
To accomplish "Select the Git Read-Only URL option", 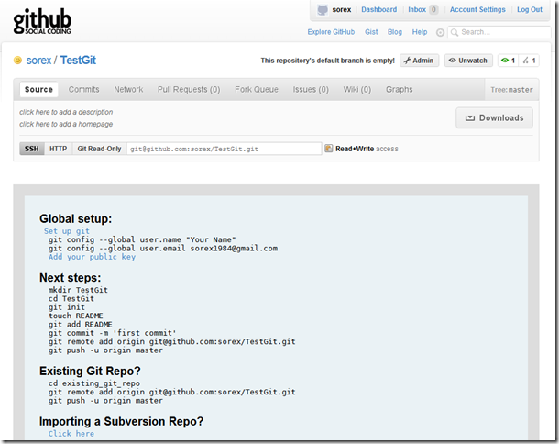I will coord(100,149).
